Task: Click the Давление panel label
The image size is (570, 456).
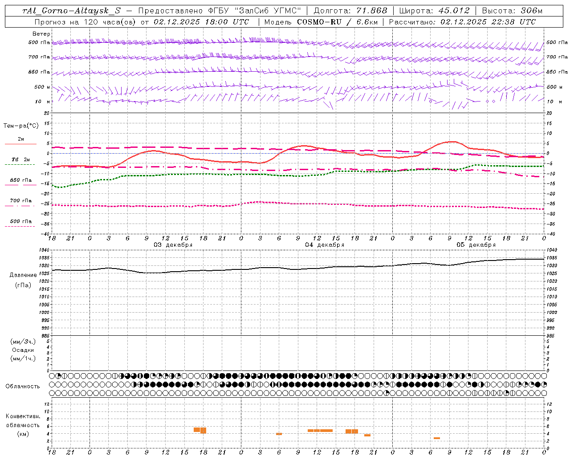Action: click(x=23, y=275)
